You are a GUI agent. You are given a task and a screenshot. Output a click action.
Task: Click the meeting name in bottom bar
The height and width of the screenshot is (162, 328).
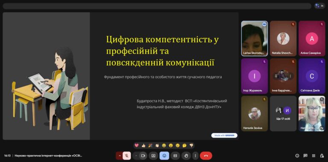point(48,156)
